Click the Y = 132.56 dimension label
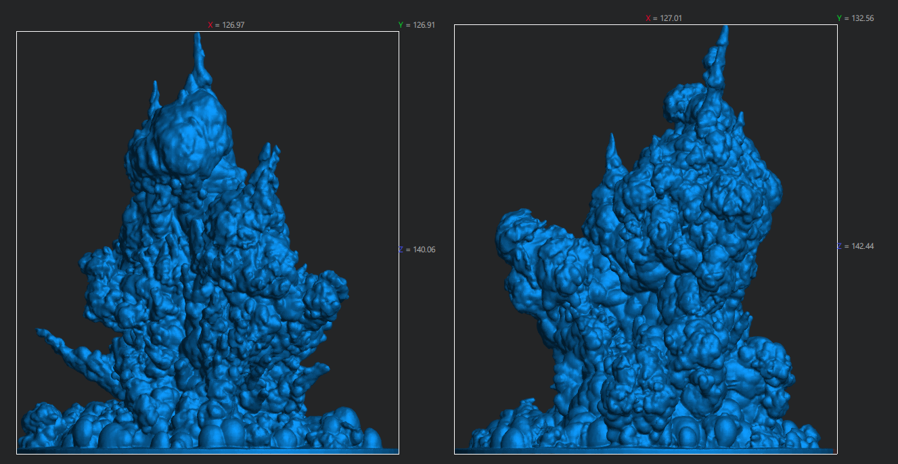Viewport: 898px width, 464px height. pos(855,18)
